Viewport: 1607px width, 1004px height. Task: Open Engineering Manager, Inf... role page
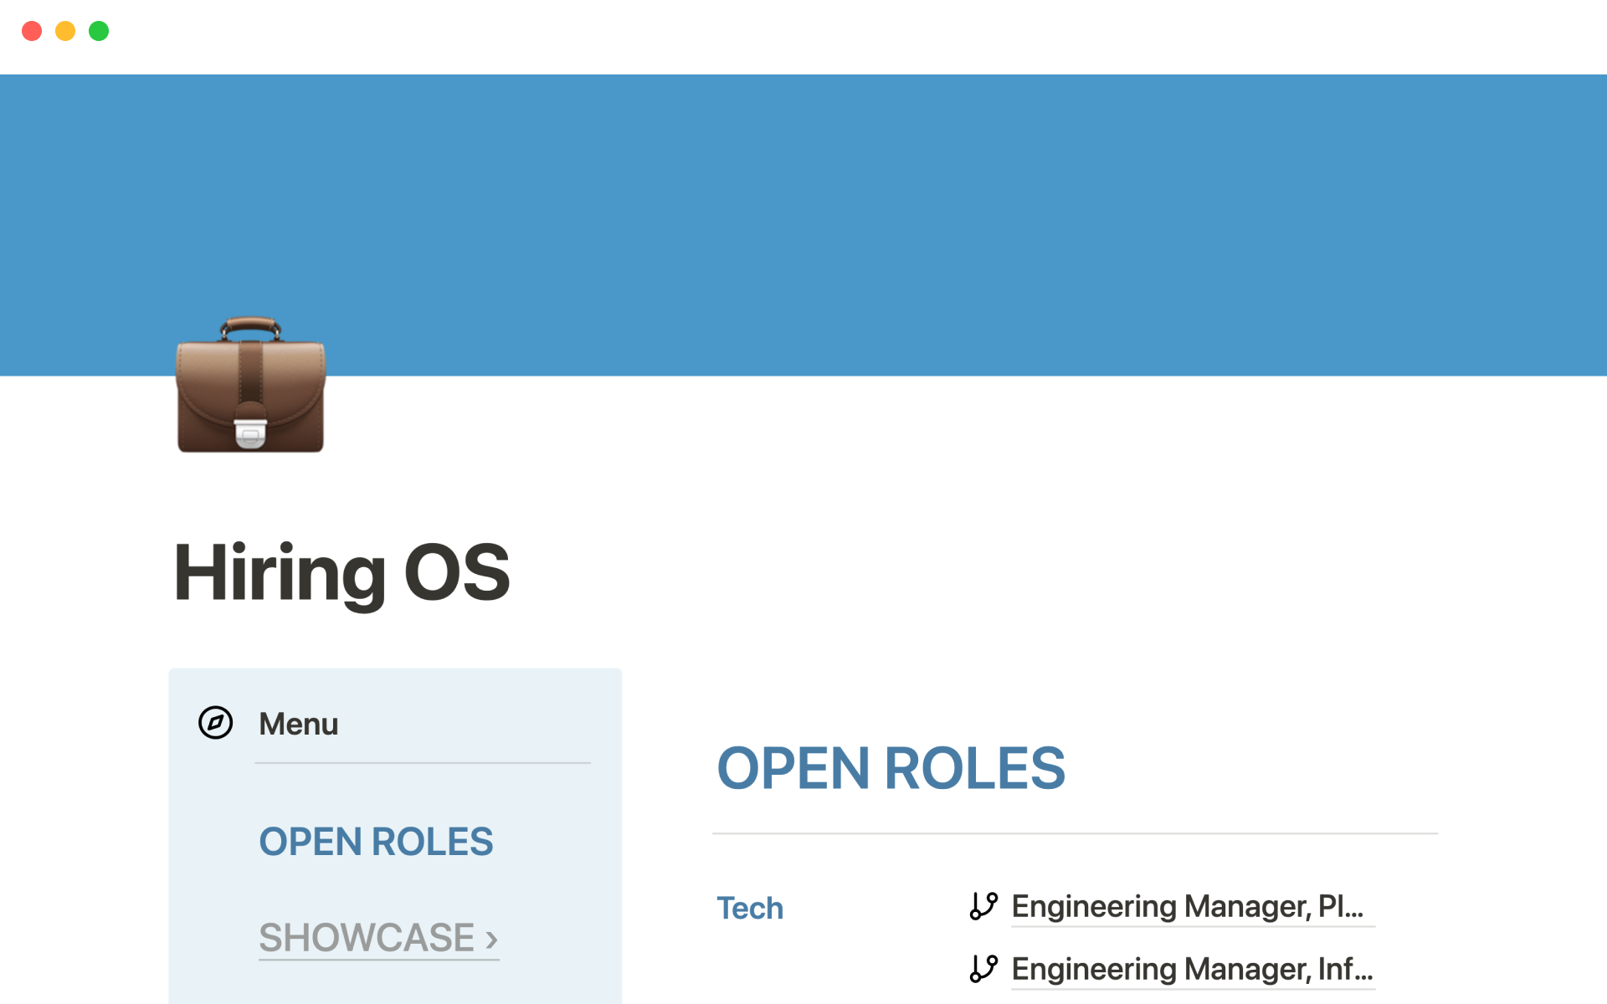click(x=1191, y=969)
